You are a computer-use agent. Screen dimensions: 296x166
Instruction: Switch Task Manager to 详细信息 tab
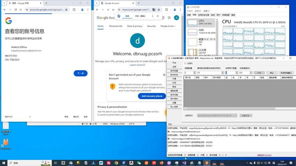[226, 15]
